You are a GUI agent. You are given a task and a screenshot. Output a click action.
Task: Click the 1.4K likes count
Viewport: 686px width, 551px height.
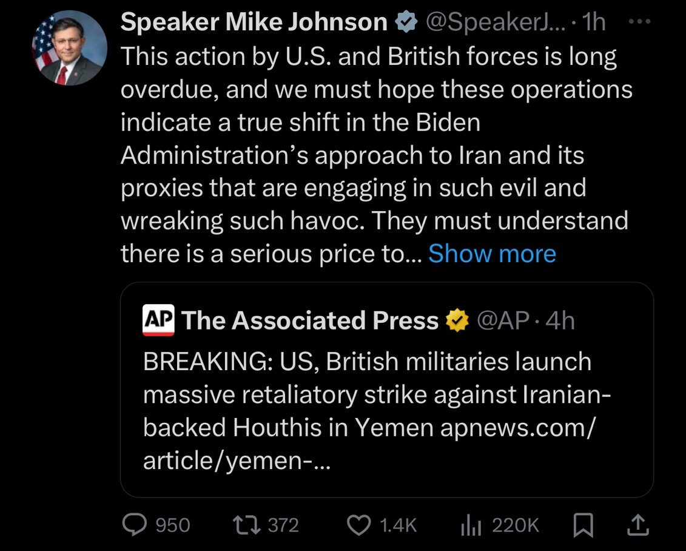click(x=398, y=525)
